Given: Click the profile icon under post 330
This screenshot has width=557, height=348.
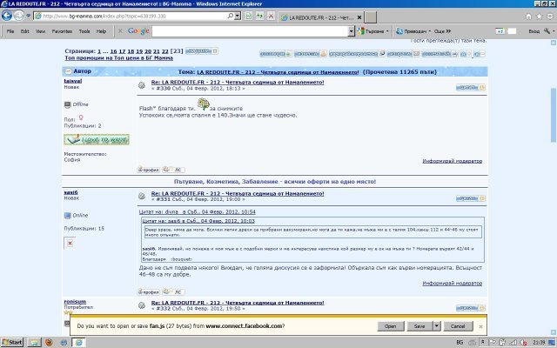Looking at the screenshot, I should (x=150, y=169).
